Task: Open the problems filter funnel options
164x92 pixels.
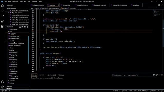Action: (154, 75)
